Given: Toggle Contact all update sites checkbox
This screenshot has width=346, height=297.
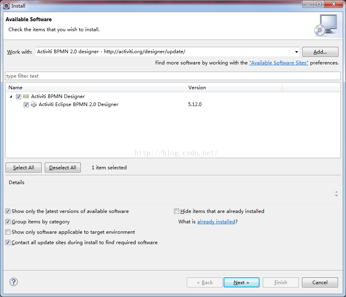Looking at the screenshot, I should click(8, 243).
